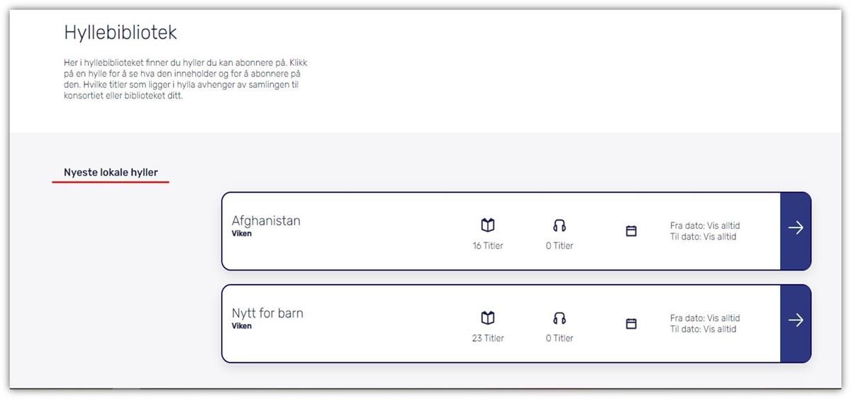Click the headphones icon on Afghanistan shelf
The height and width of the screenshot is (399, 851).
point(560,225)
